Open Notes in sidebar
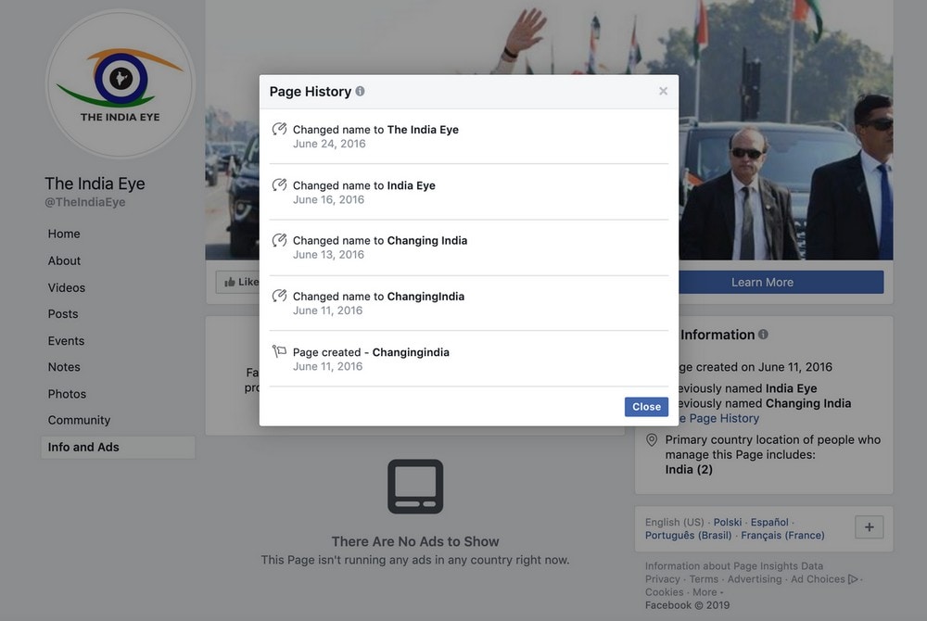Viewport: 927px width, 621px height. (64, 367)
